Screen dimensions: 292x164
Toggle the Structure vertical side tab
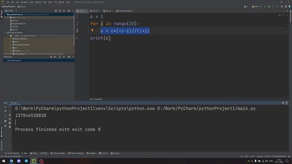coord(1,145)
